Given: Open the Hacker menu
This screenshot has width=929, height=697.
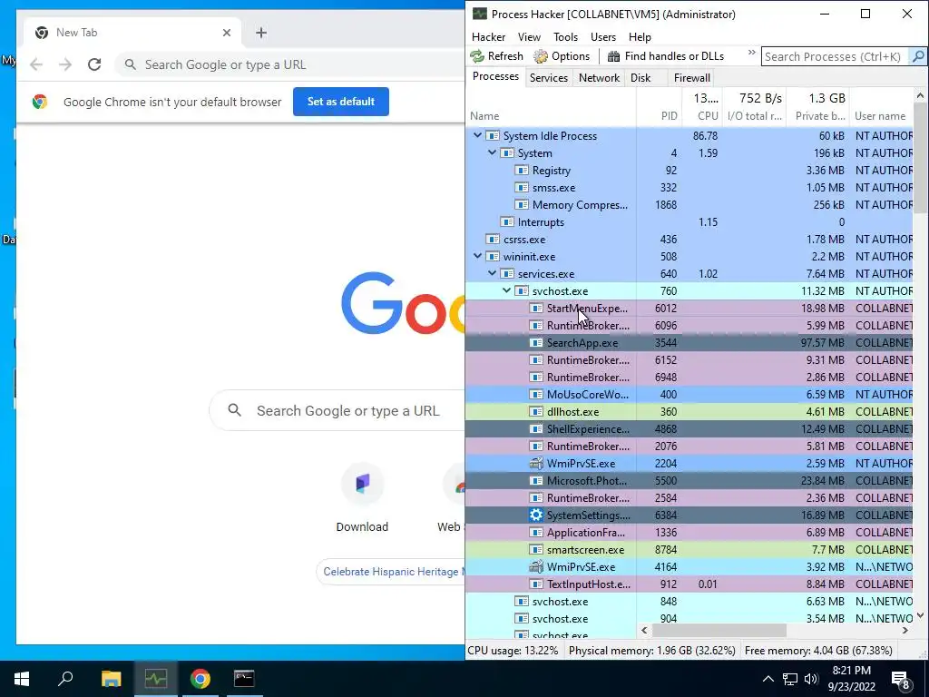Looking at the screenshot, I should pos(488,36).
